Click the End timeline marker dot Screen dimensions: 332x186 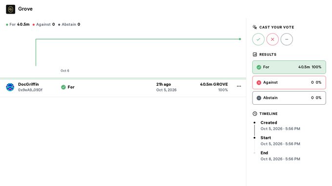pyautogui.click(x=254, y=153)
